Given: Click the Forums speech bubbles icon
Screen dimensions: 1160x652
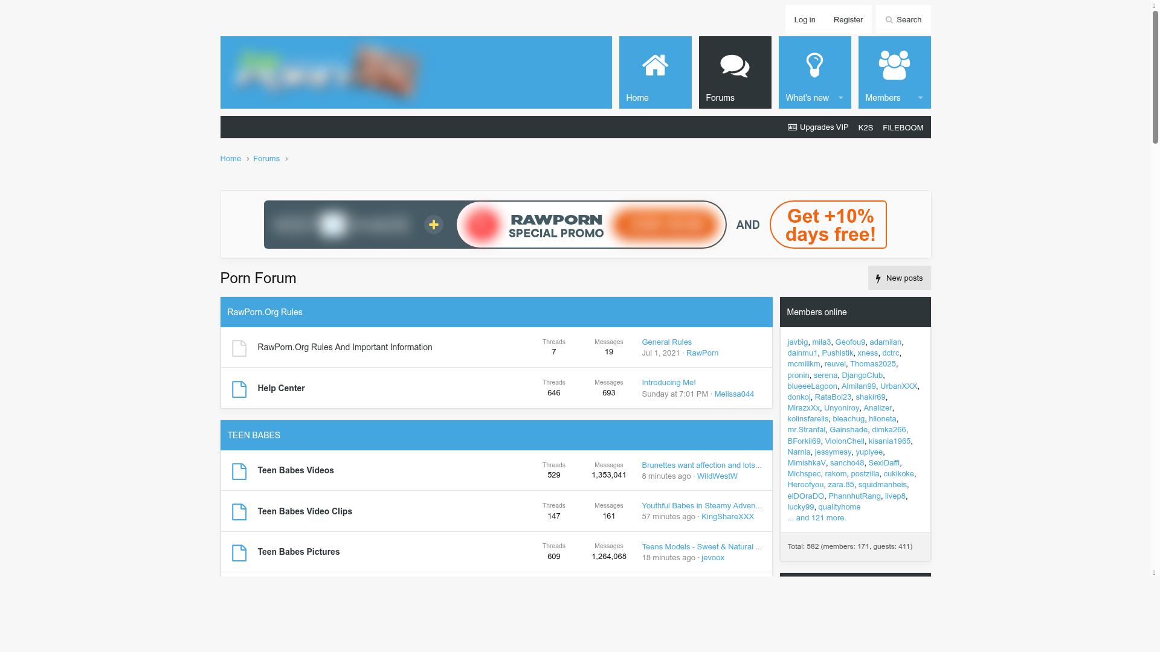Looking at the screenshot, I should [x=735, y=65].
